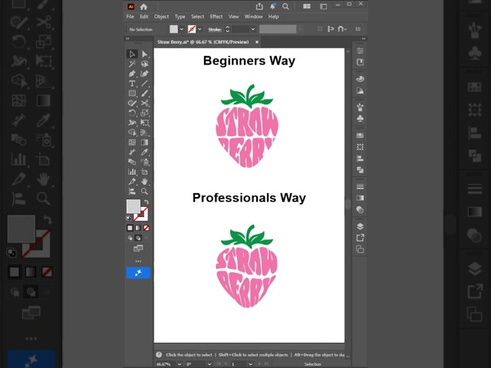Open the Layers panel icon

pyautogui.click(x=360, y=227)
